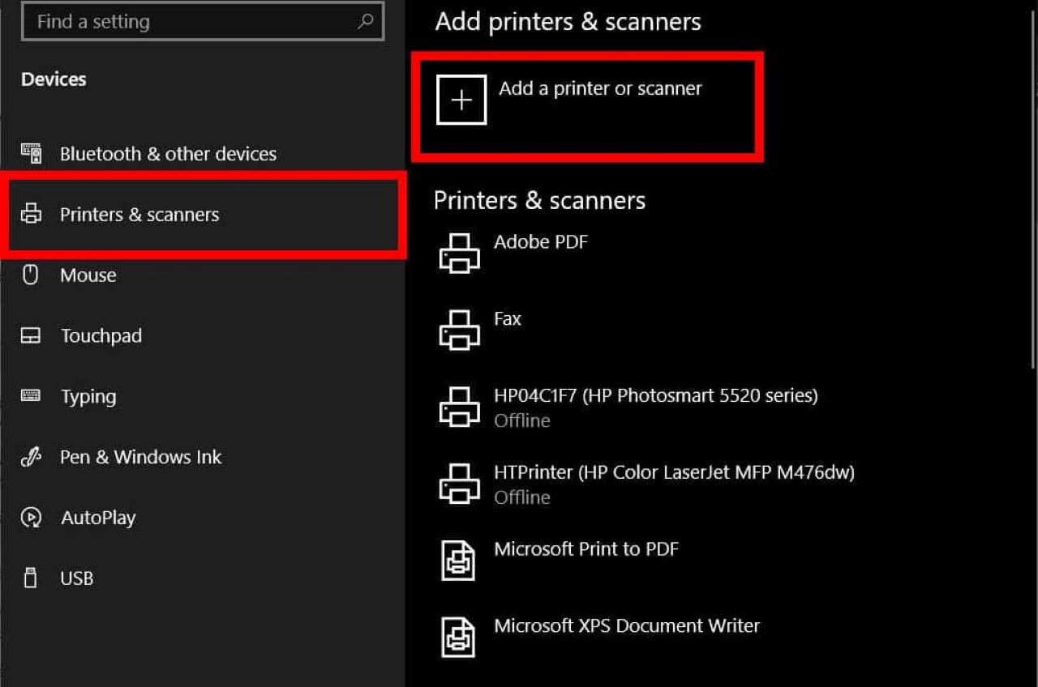
Task: Select Printers & scanners in sidebar
Action: [139, 215]
